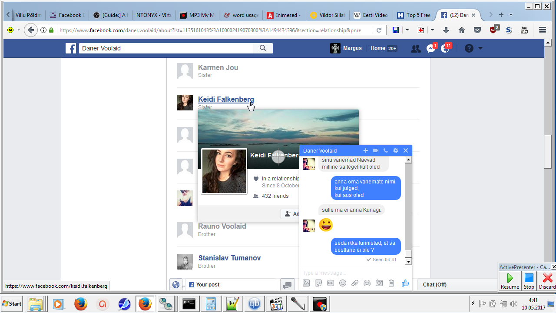Image resolution: width=556 pixels, height=313 pixels.
Task: Click the chat plan clipboard icon
Action: (391, 283)
